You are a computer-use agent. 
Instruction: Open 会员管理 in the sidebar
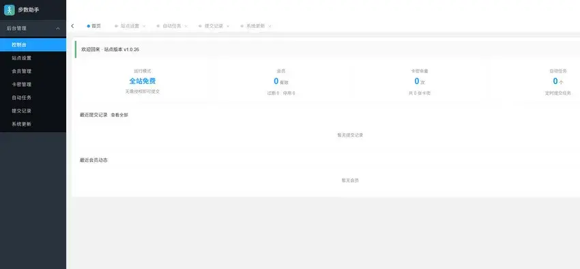[x=33, y=71]
